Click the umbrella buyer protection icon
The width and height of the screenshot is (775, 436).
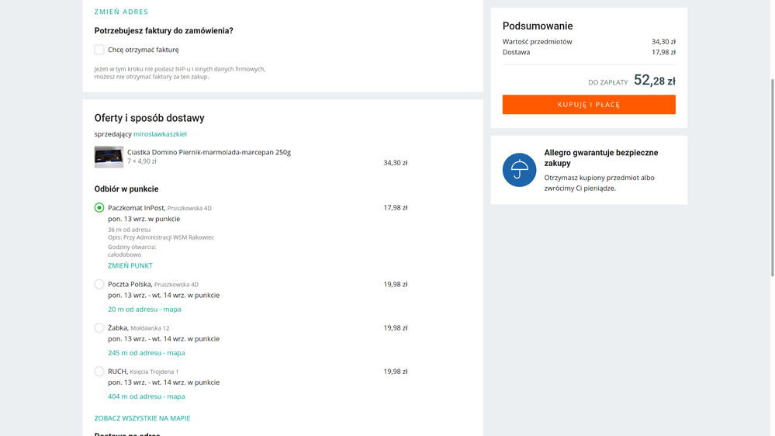tap(519, 170)
